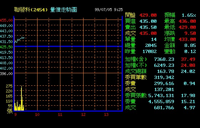This screenshot has width=200, height=128.
Task: Click the average value '17.98'
Action: (188, 96)
